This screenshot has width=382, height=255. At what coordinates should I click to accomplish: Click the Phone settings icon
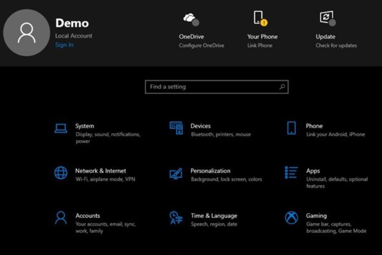click(291, 128)
